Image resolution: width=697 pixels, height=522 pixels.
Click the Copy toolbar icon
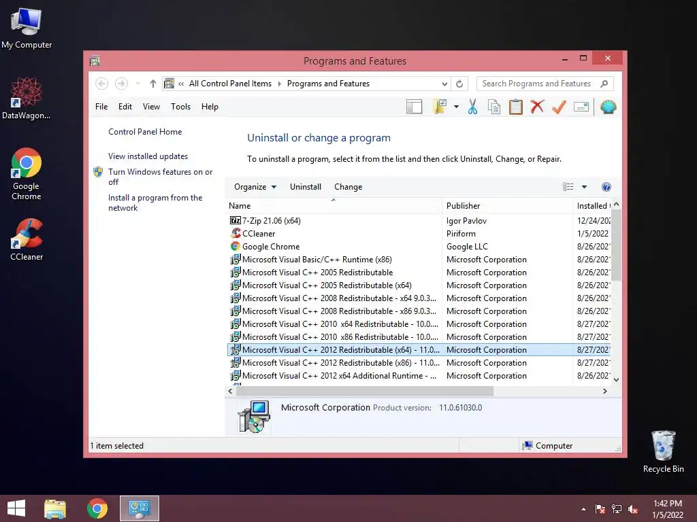tap(494, 107)
